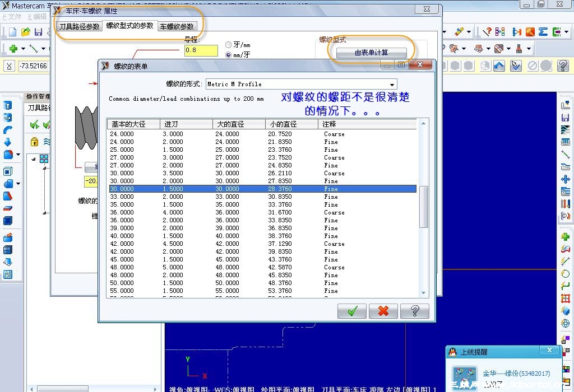Screen dimensions: 574x392
Task: Click the 导程 input field showing 0.8
Action: (201, 50)
